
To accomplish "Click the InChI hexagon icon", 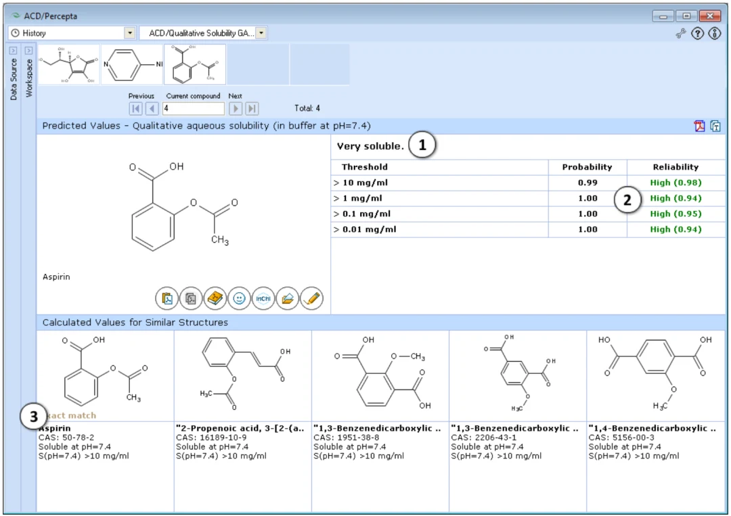I will coord(263,298).
